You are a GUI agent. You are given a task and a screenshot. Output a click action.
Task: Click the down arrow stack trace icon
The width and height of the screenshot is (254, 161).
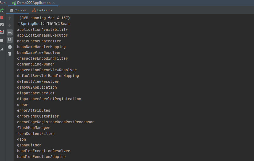pos(10,25)
